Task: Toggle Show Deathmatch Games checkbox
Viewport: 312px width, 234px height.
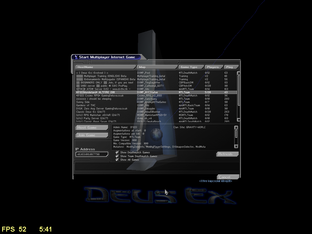Action: click(117, 152)
